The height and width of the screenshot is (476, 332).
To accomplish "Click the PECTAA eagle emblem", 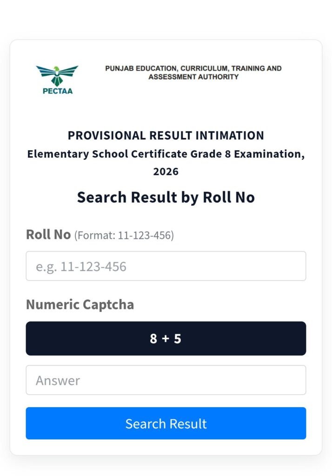I will tap(57, 75).
